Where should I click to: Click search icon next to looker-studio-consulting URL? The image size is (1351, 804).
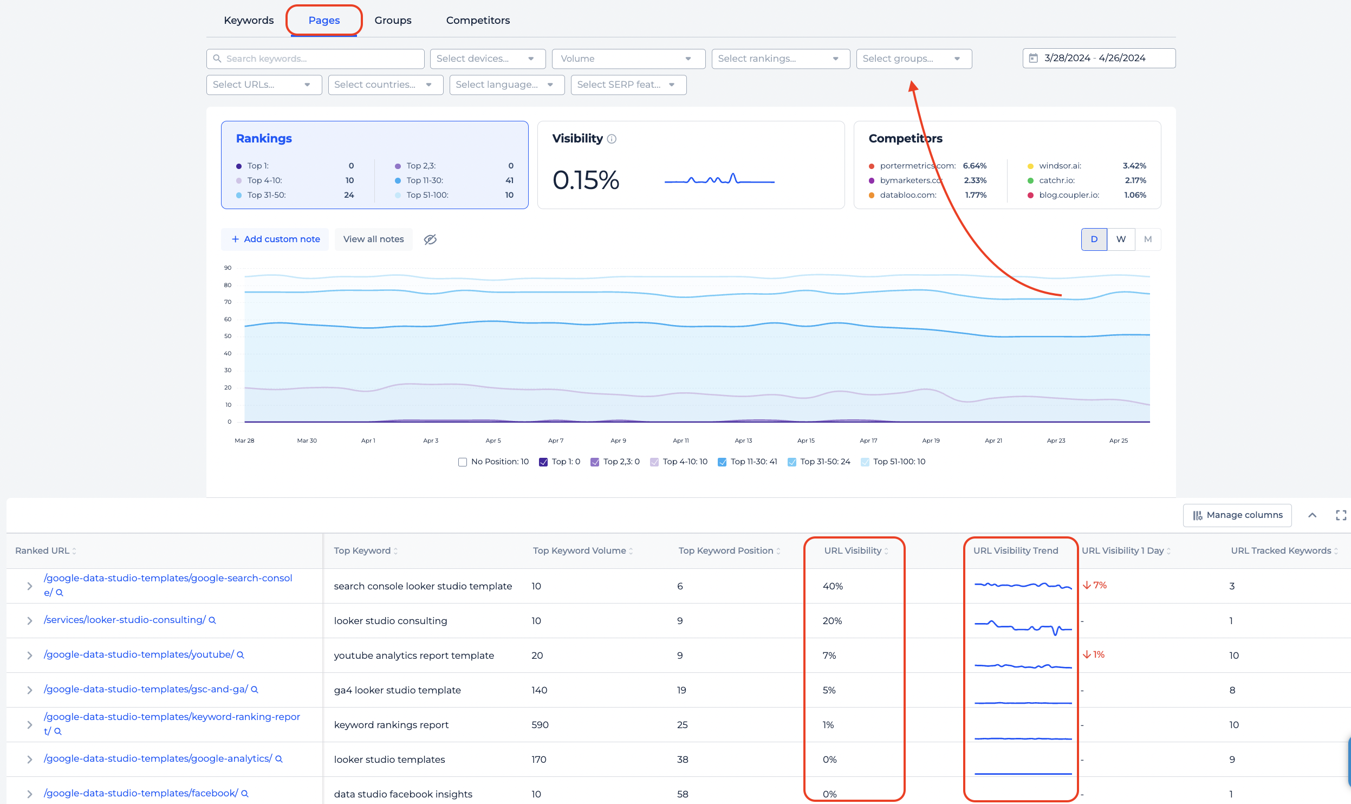(x=212, y=620)
